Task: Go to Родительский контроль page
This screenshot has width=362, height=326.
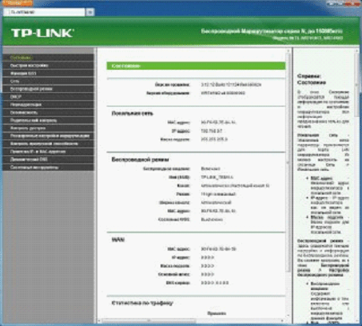Action: [x=48, y=120]
